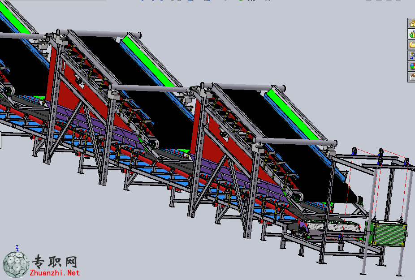This screenshot has height=280, width=415.
Task: Select the green crate at conveyor end
Action: coord(387,233)
